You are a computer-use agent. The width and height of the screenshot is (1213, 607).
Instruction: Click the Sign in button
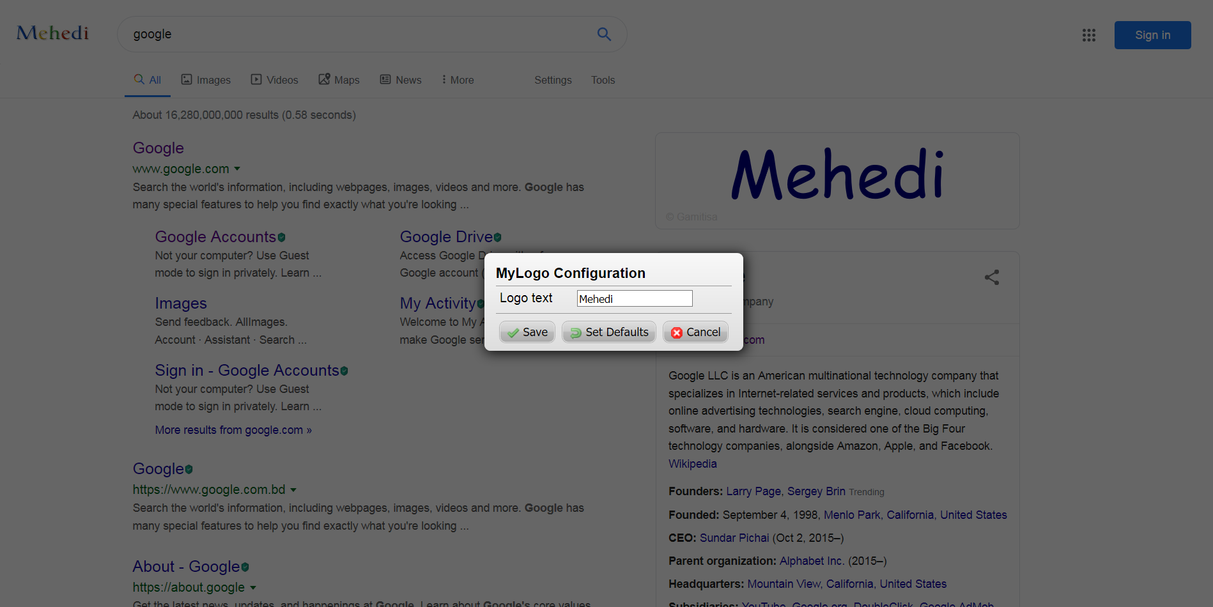point(1152,35)
